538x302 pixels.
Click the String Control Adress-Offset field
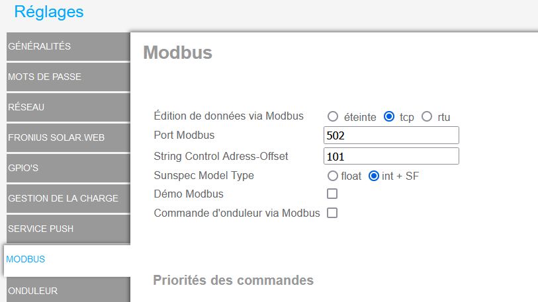[x=391, y=157]
